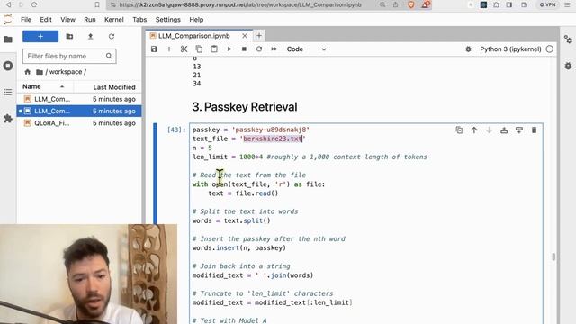The height and width of the screenshot is (324, 576).
Task: Run the selected cell and advance
Action: pyautogui.click(x=229, y=49)
